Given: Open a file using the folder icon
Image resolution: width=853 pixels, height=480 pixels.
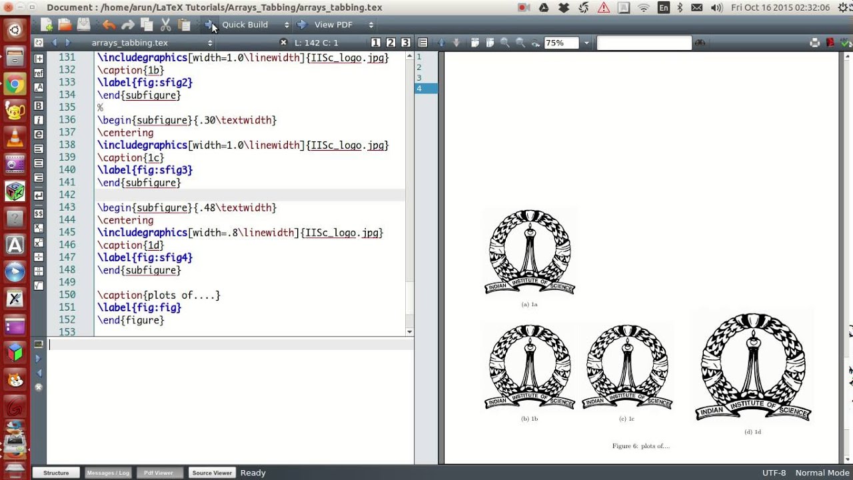Looking at the screenshot, I should click(65, 25).
